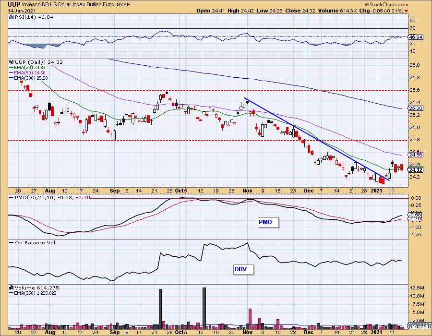Click the tall volume spike bar in late September
This screenshot has width=432, height=336.
[161, 309]
